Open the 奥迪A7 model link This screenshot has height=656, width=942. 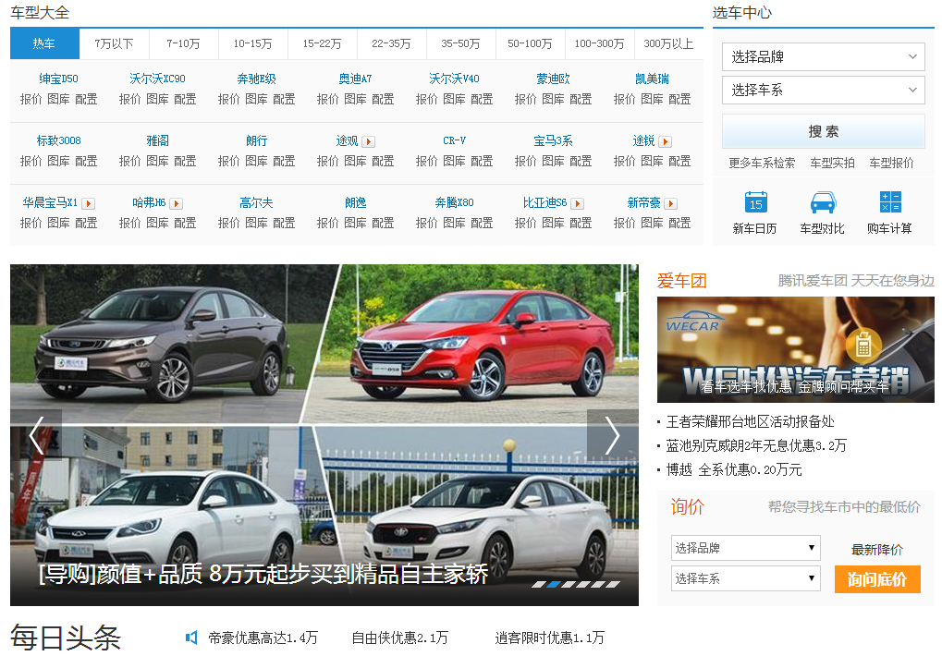click(x=356, y=79)
